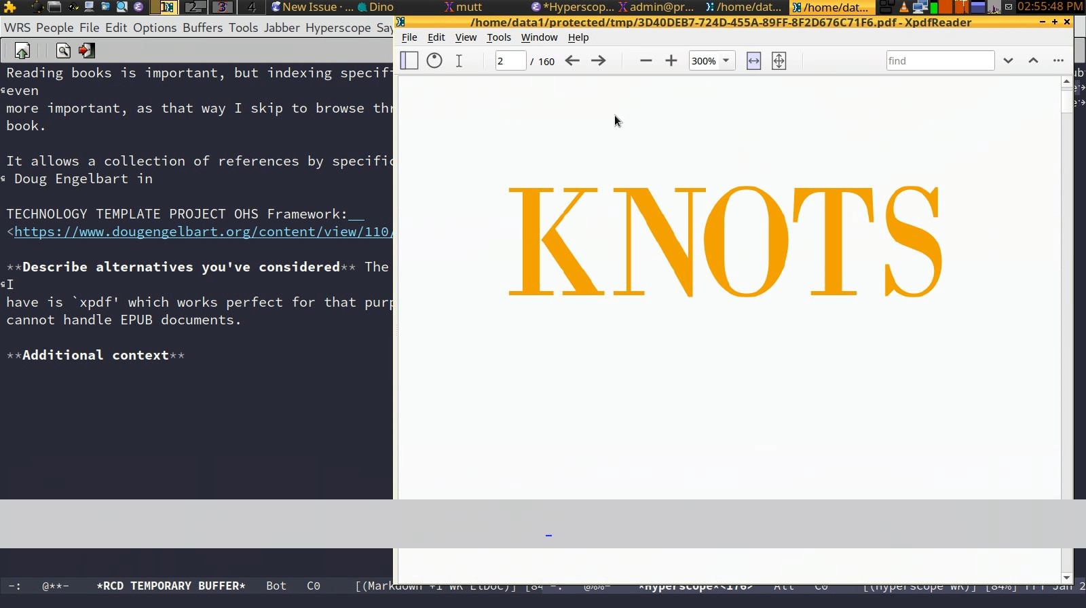The image size is (1086, 608).
Task: Open the Hyperscope menu in Emacs
Action: (338, 28)
